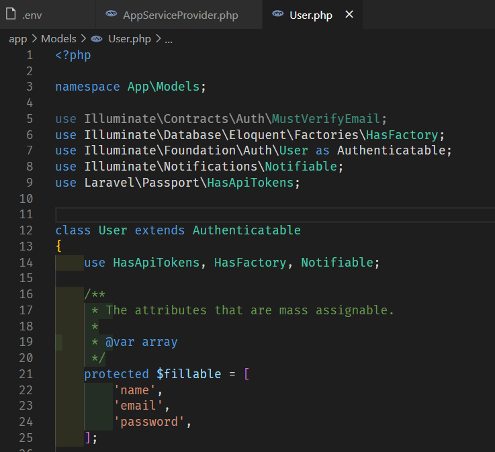The height and width of the screenshot is (452, 495).
Task: Click line number 12 in the gutter
Action: tap(26, 230)
